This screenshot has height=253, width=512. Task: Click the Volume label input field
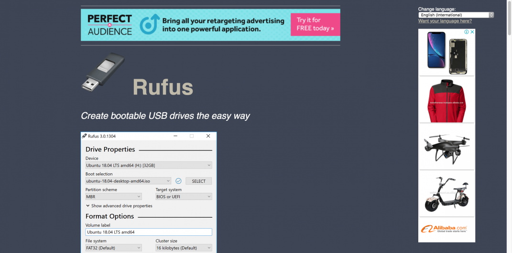coord(149,232)
